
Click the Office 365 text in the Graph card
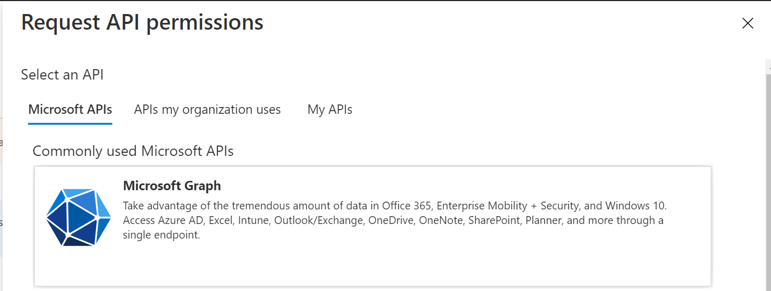point(404,206)
